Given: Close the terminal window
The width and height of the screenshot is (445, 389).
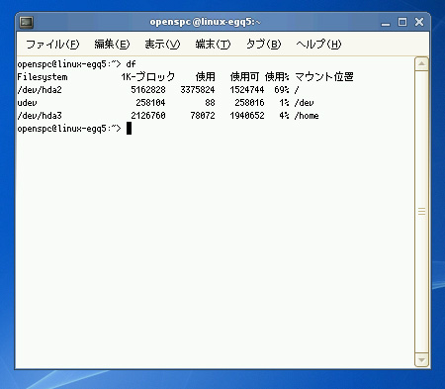Looking at the screenshot, I should coord(419,22).
